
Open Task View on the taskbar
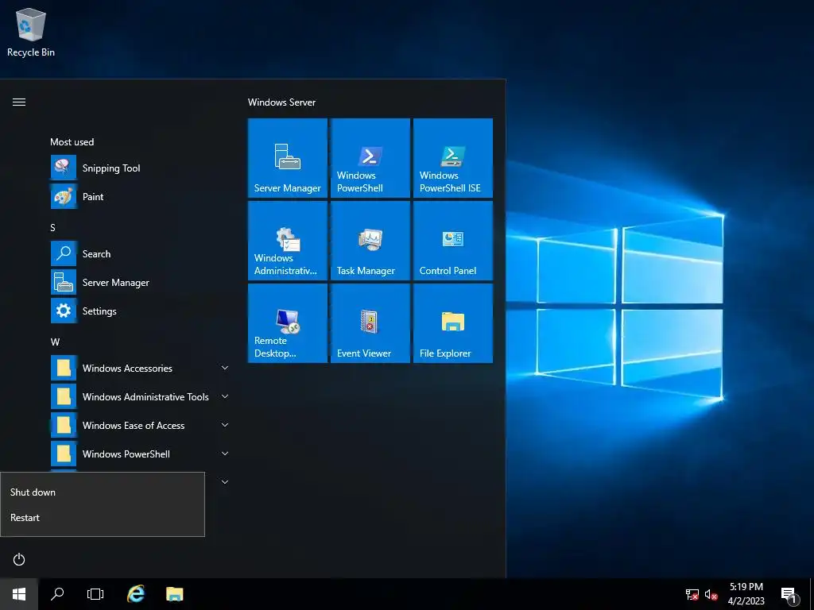(95, 594)
